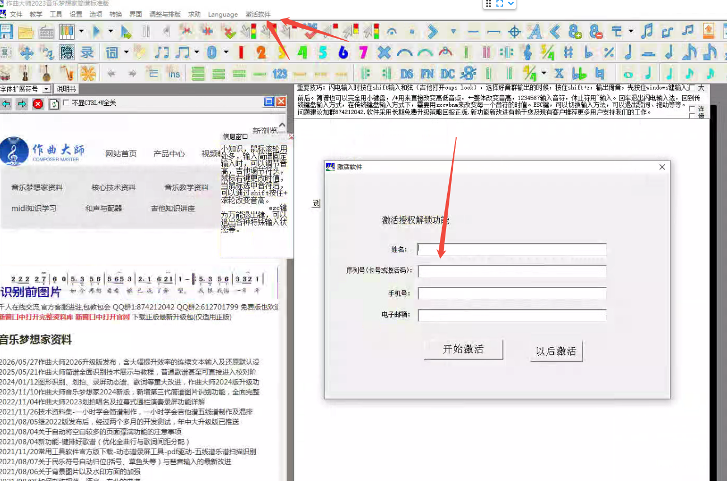
Task: Click the blue zero rest note icon
Action: pos(212,53)
